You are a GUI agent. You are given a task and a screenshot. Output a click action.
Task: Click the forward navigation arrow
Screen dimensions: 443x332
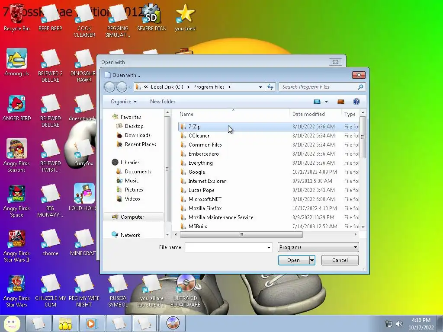coord(122,87)
